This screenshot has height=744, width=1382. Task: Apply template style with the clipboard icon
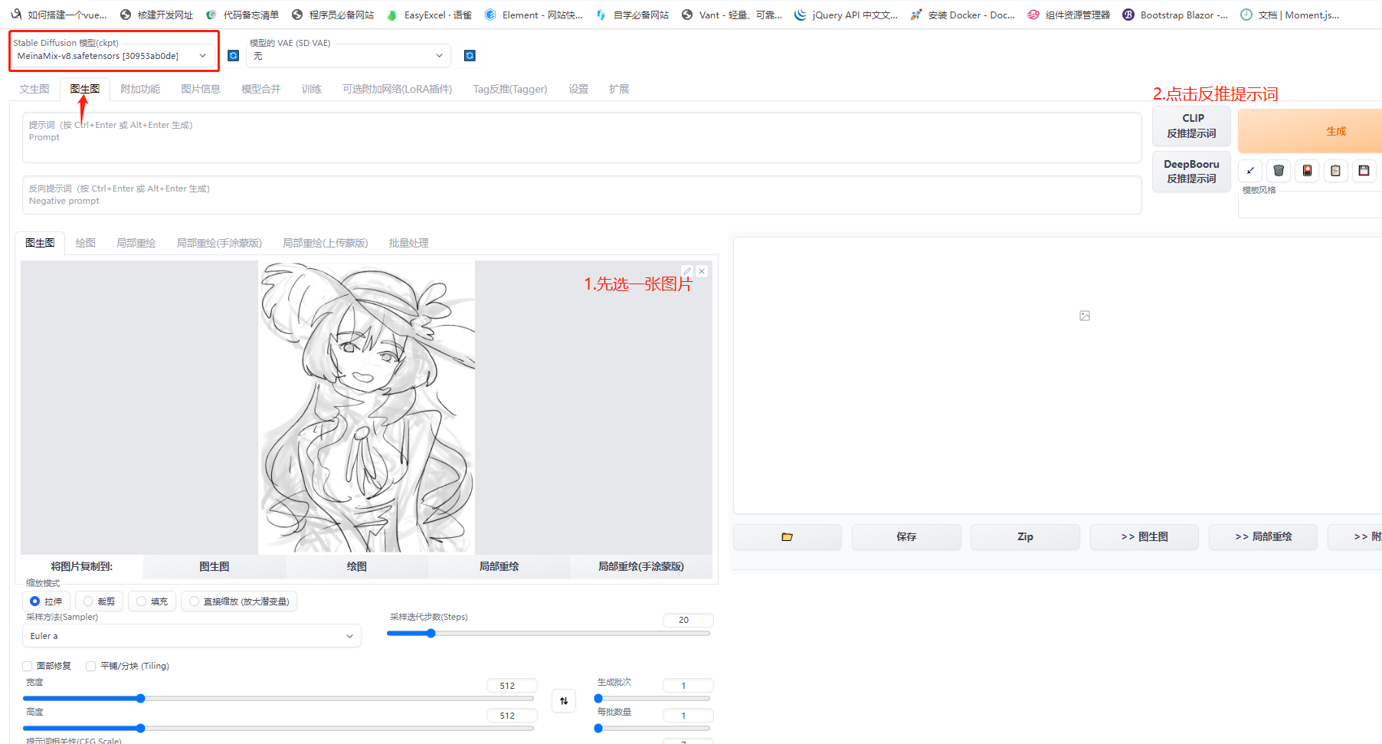[1335, 170]
